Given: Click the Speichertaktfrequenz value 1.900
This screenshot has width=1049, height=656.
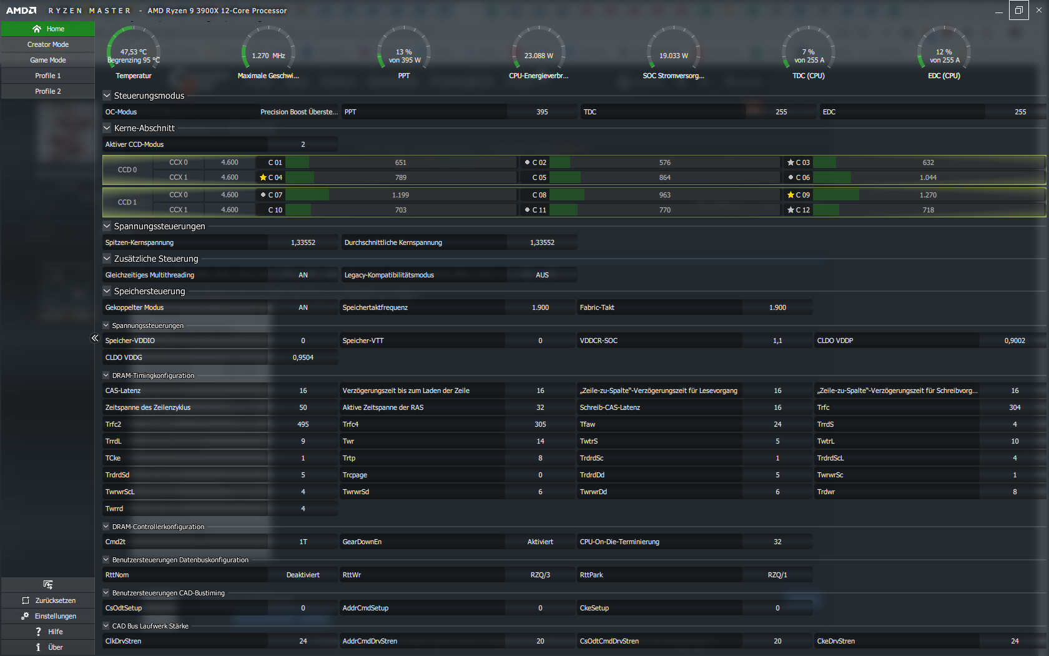Looking at the screenshot, I should point(541,307).
